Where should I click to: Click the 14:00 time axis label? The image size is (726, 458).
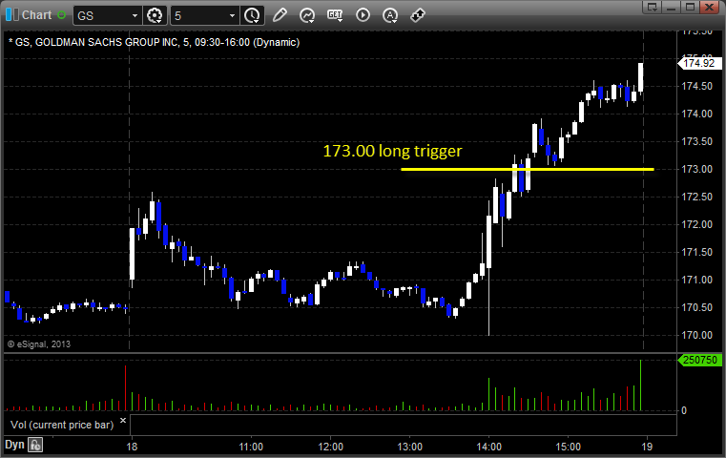click(x=489, y=447)
